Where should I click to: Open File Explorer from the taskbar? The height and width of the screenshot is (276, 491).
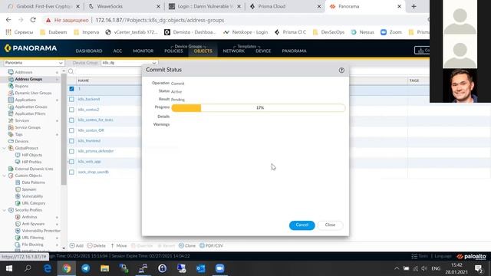point(104,268)
